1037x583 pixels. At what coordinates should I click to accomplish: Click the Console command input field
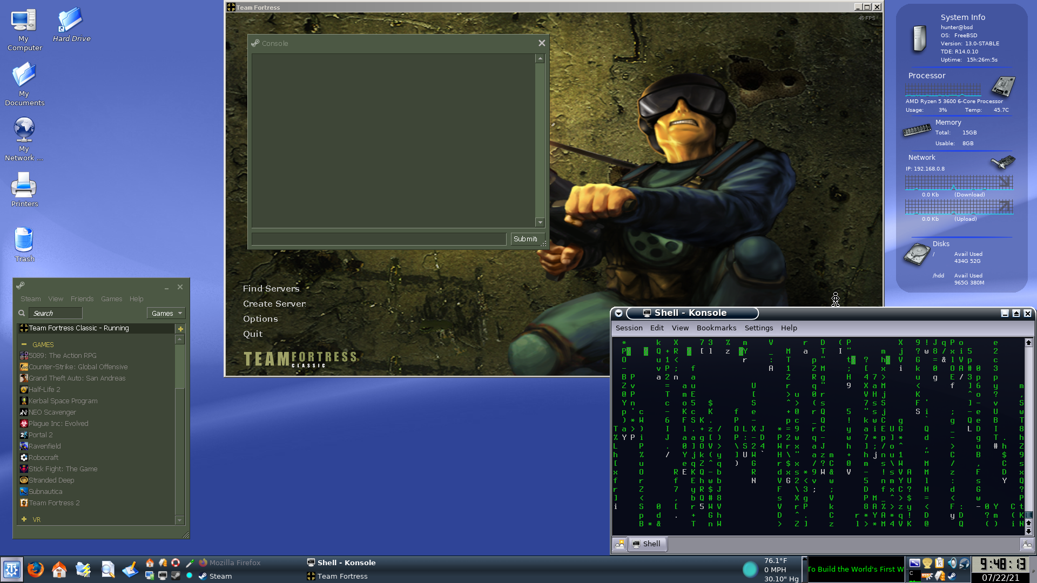pyautogui.click(x=379, y=239)
